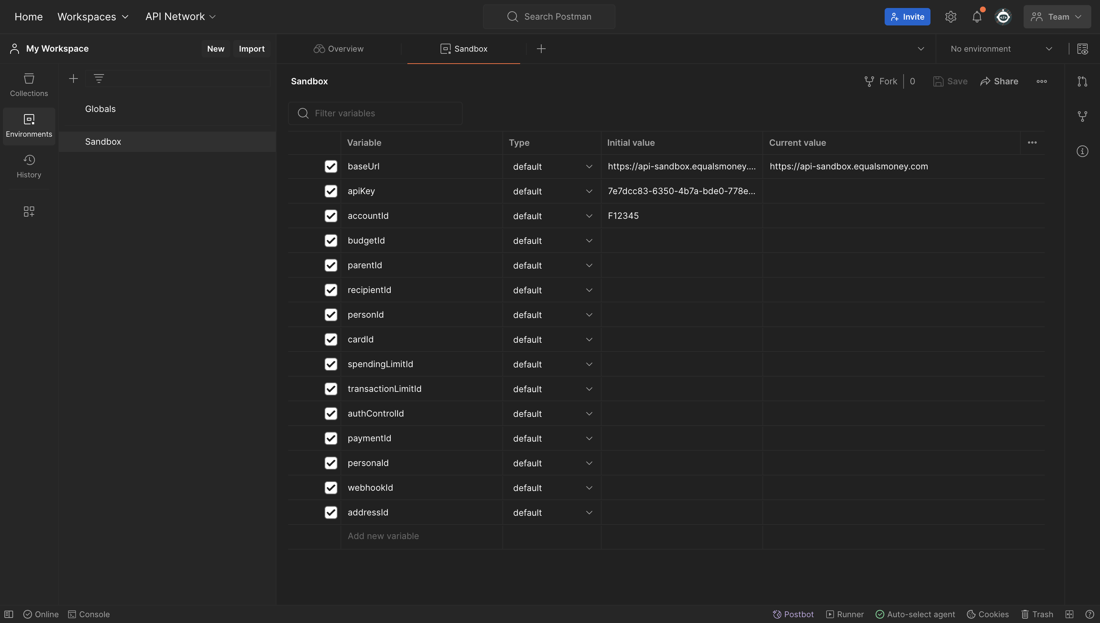Open the Type dropdown for accountId
Viewport: 1100px width, 623px height.
[551, 216]
